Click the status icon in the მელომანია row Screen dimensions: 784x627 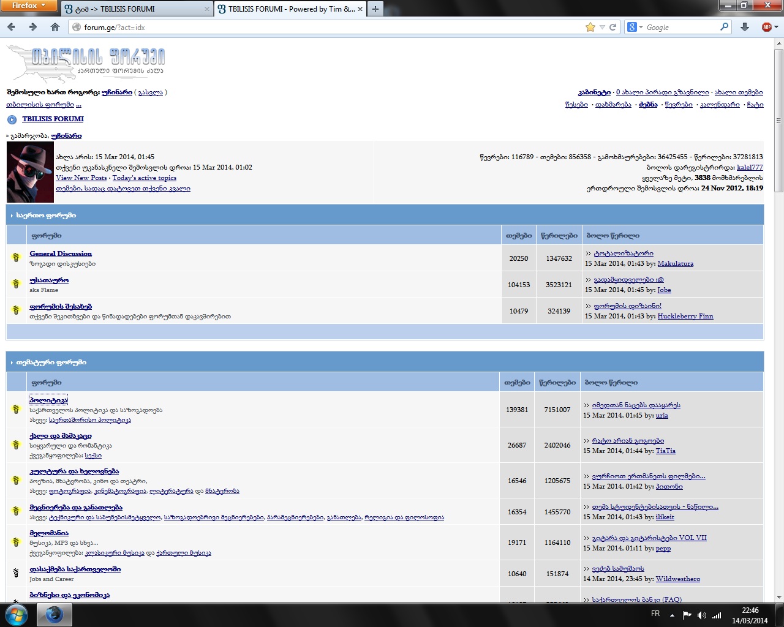(x=17, y=542)
